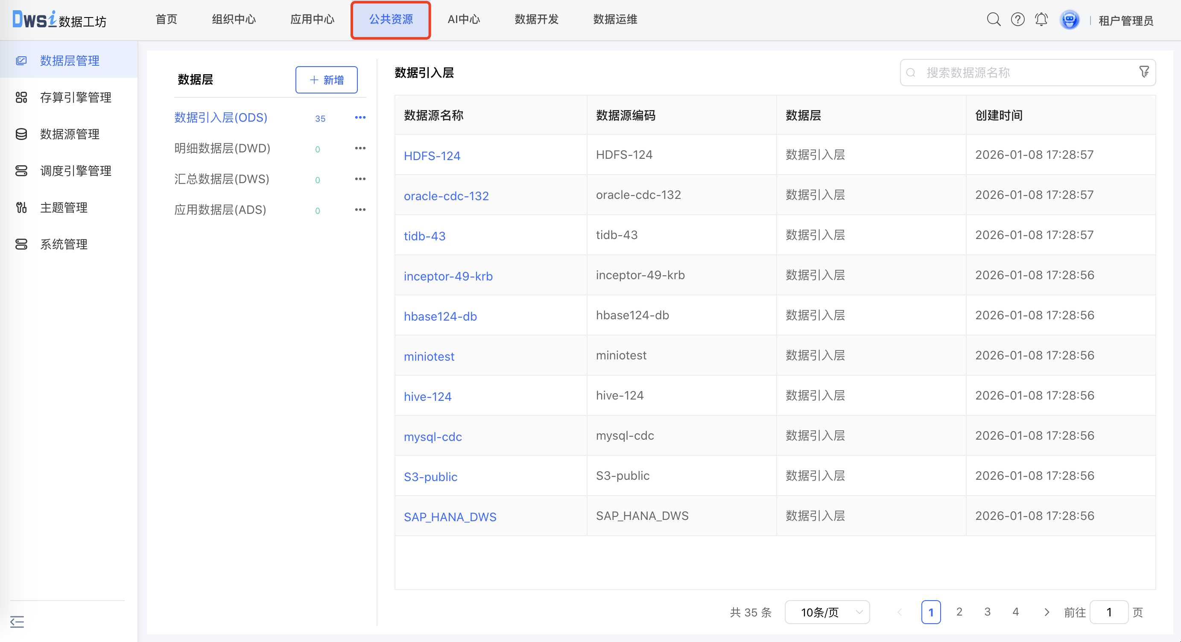
Task: Click the 新增 button to add a layer
Action: [326, 80]
